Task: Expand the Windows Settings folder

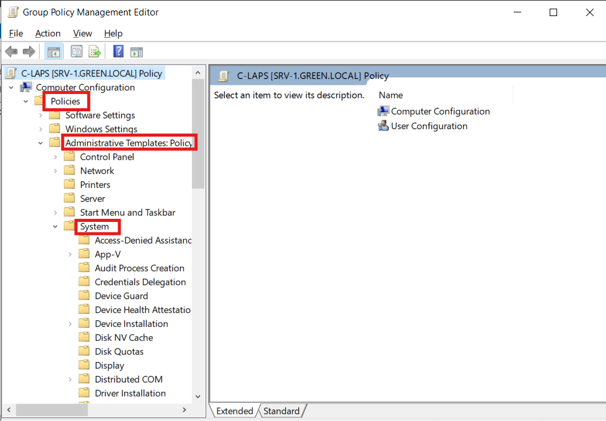Action: tap(41, 129)
